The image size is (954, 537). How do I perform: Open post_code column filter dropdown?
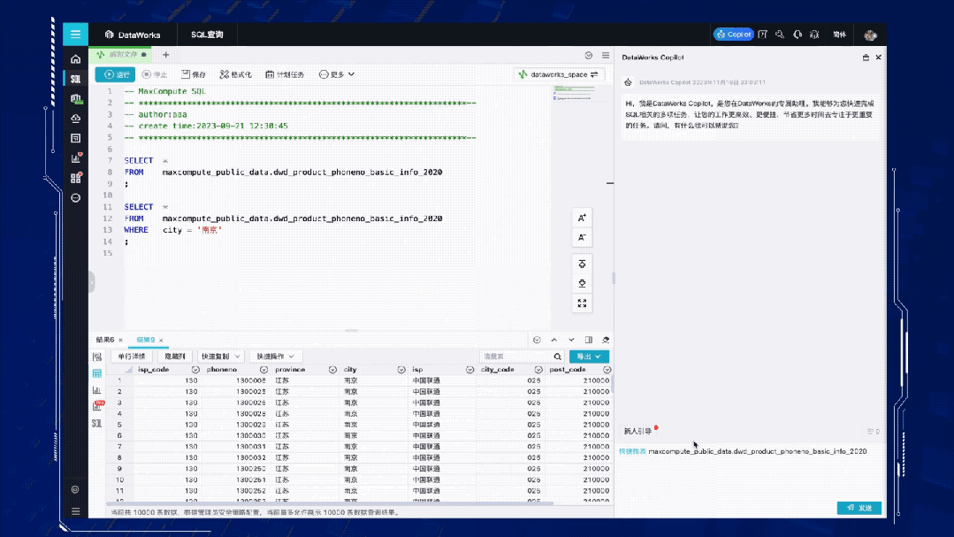[x=607, y=370]
